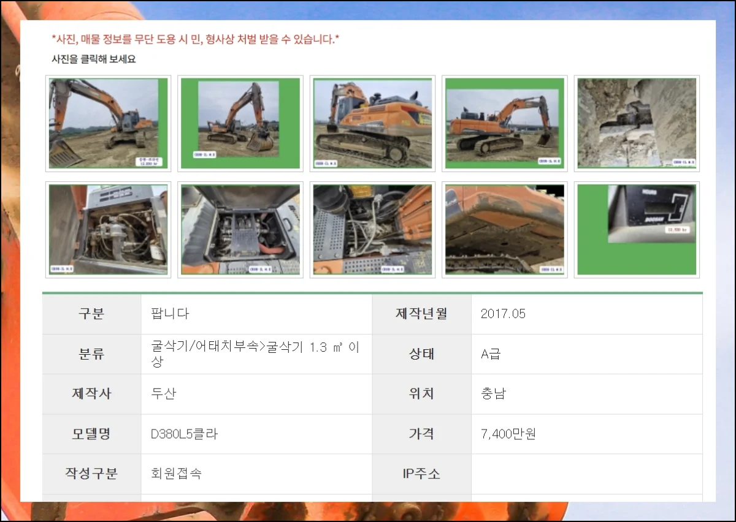
Task: Click the red copyright warning notice text
Action: [196, 40]
